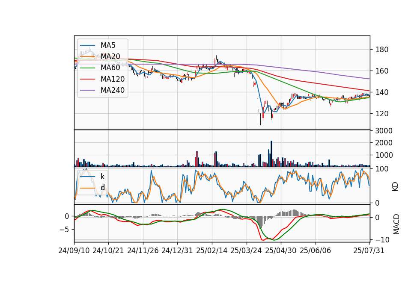Click the KD axis title
Viewport: 411px width, 295px height.
[x=395, y=187]
